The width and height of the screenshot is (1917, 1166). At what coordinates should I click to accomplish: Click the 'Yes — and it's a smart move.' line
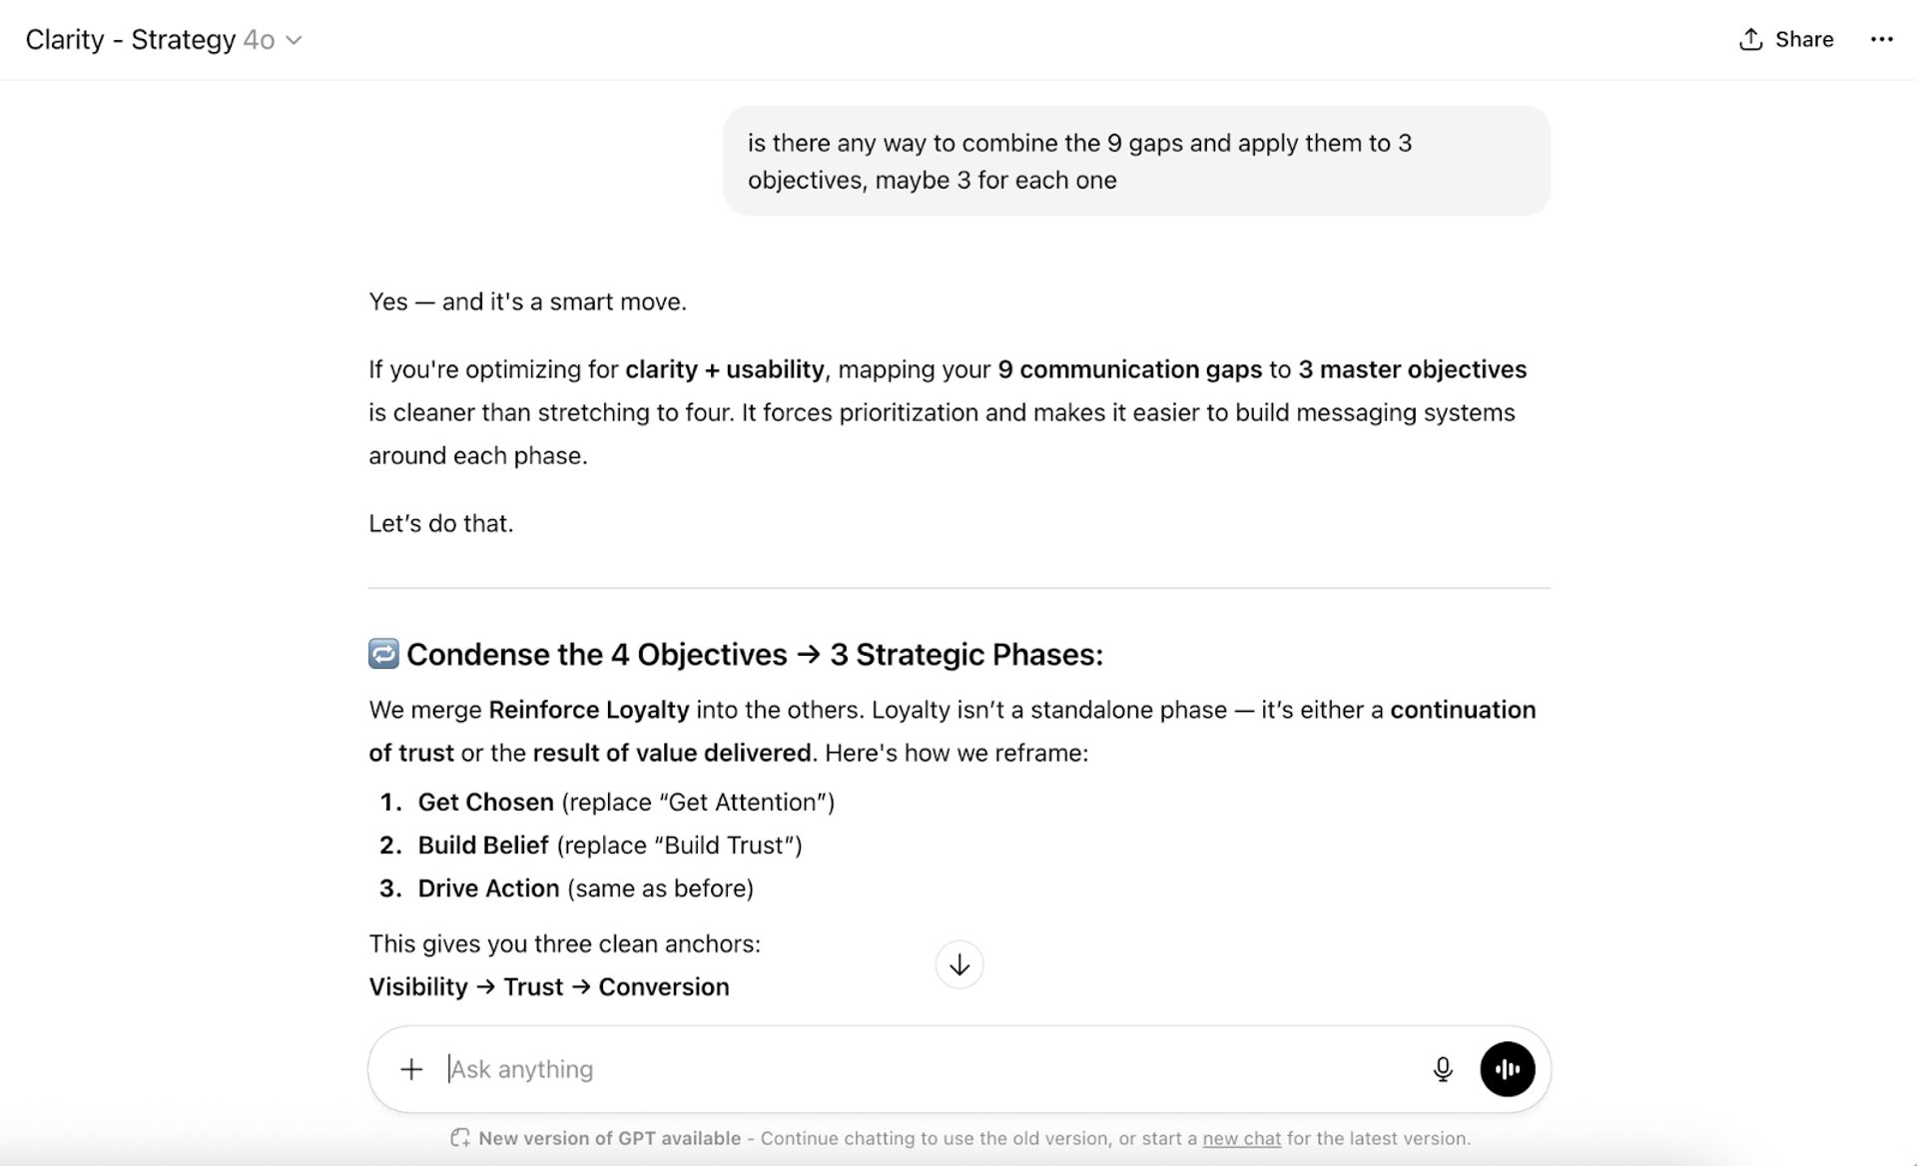pos(527,301)
